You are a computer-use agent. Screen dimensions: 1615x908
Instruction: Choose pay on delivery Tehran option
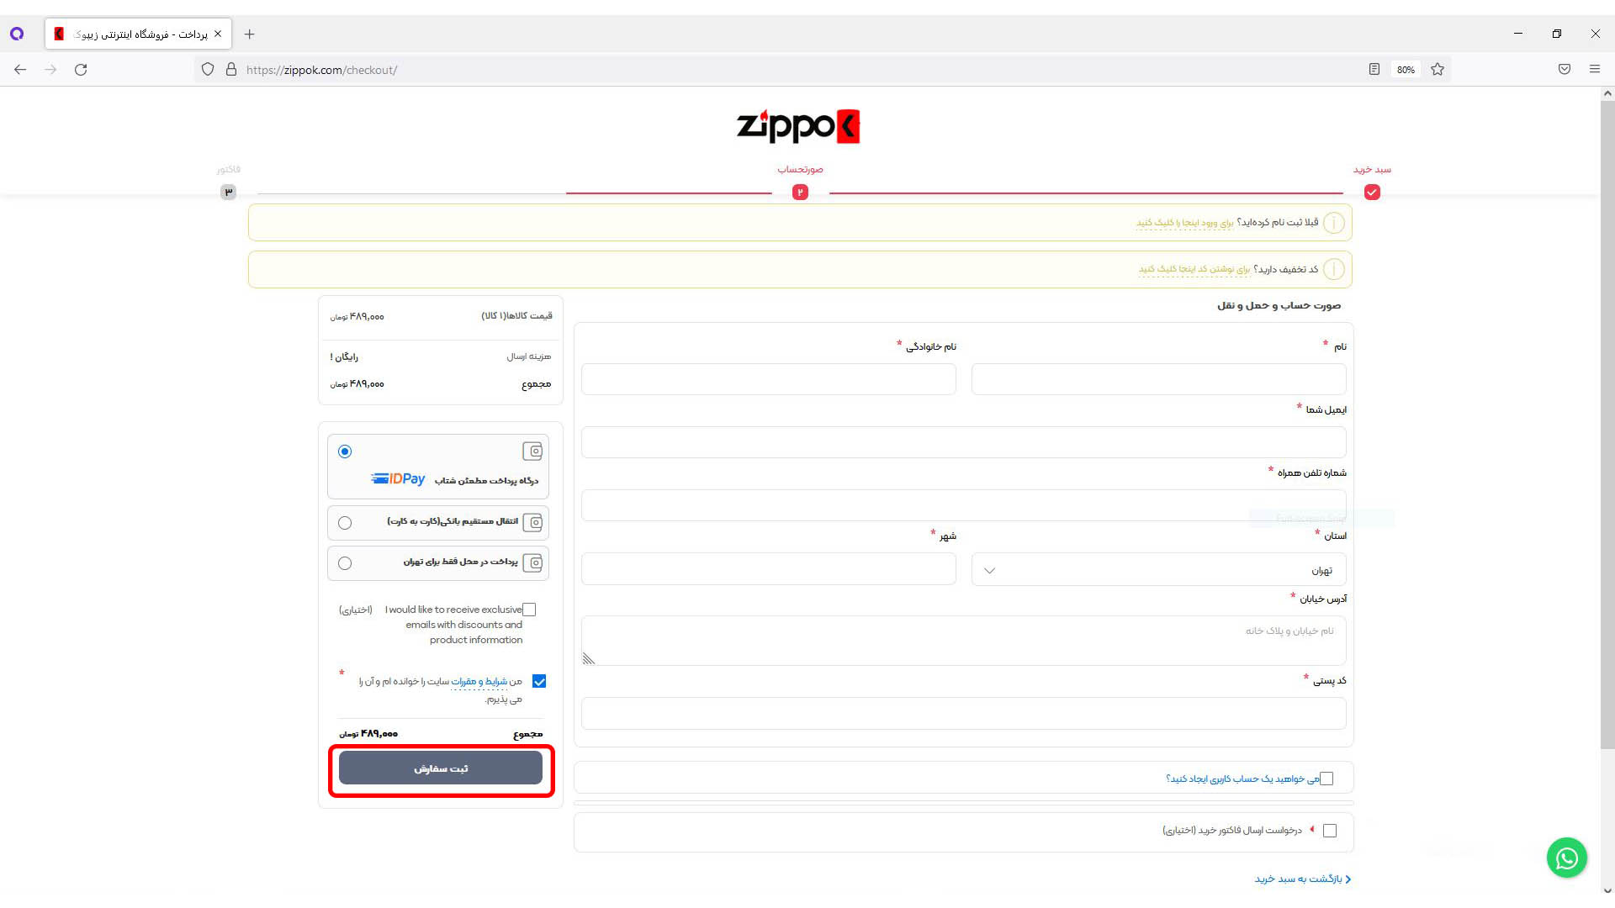pyautogui.click(x=345, y=563)
